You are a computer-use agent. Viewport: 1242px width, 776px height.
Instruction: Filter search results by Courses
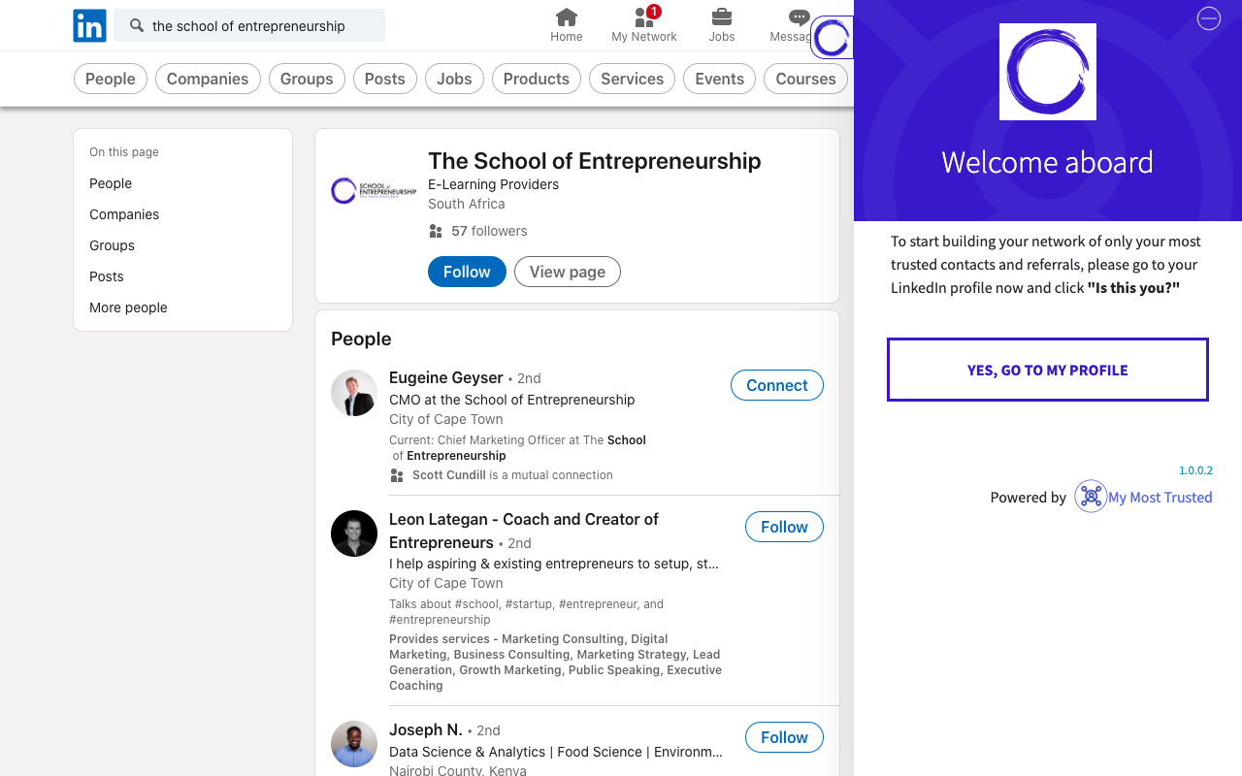tap(805, 79)
